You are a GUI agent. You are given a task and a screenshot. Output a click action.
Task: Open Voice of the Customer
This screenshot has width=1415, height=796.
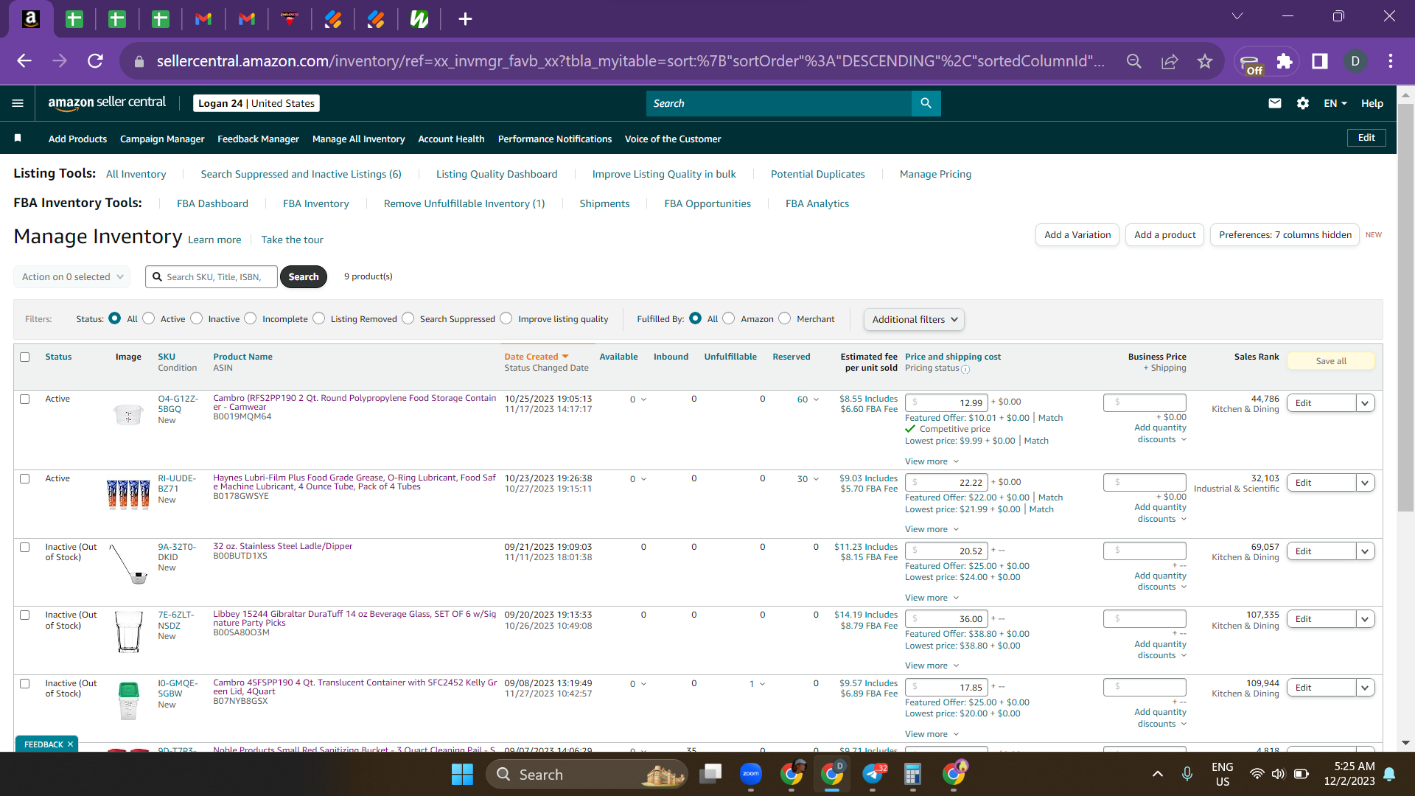673,139
